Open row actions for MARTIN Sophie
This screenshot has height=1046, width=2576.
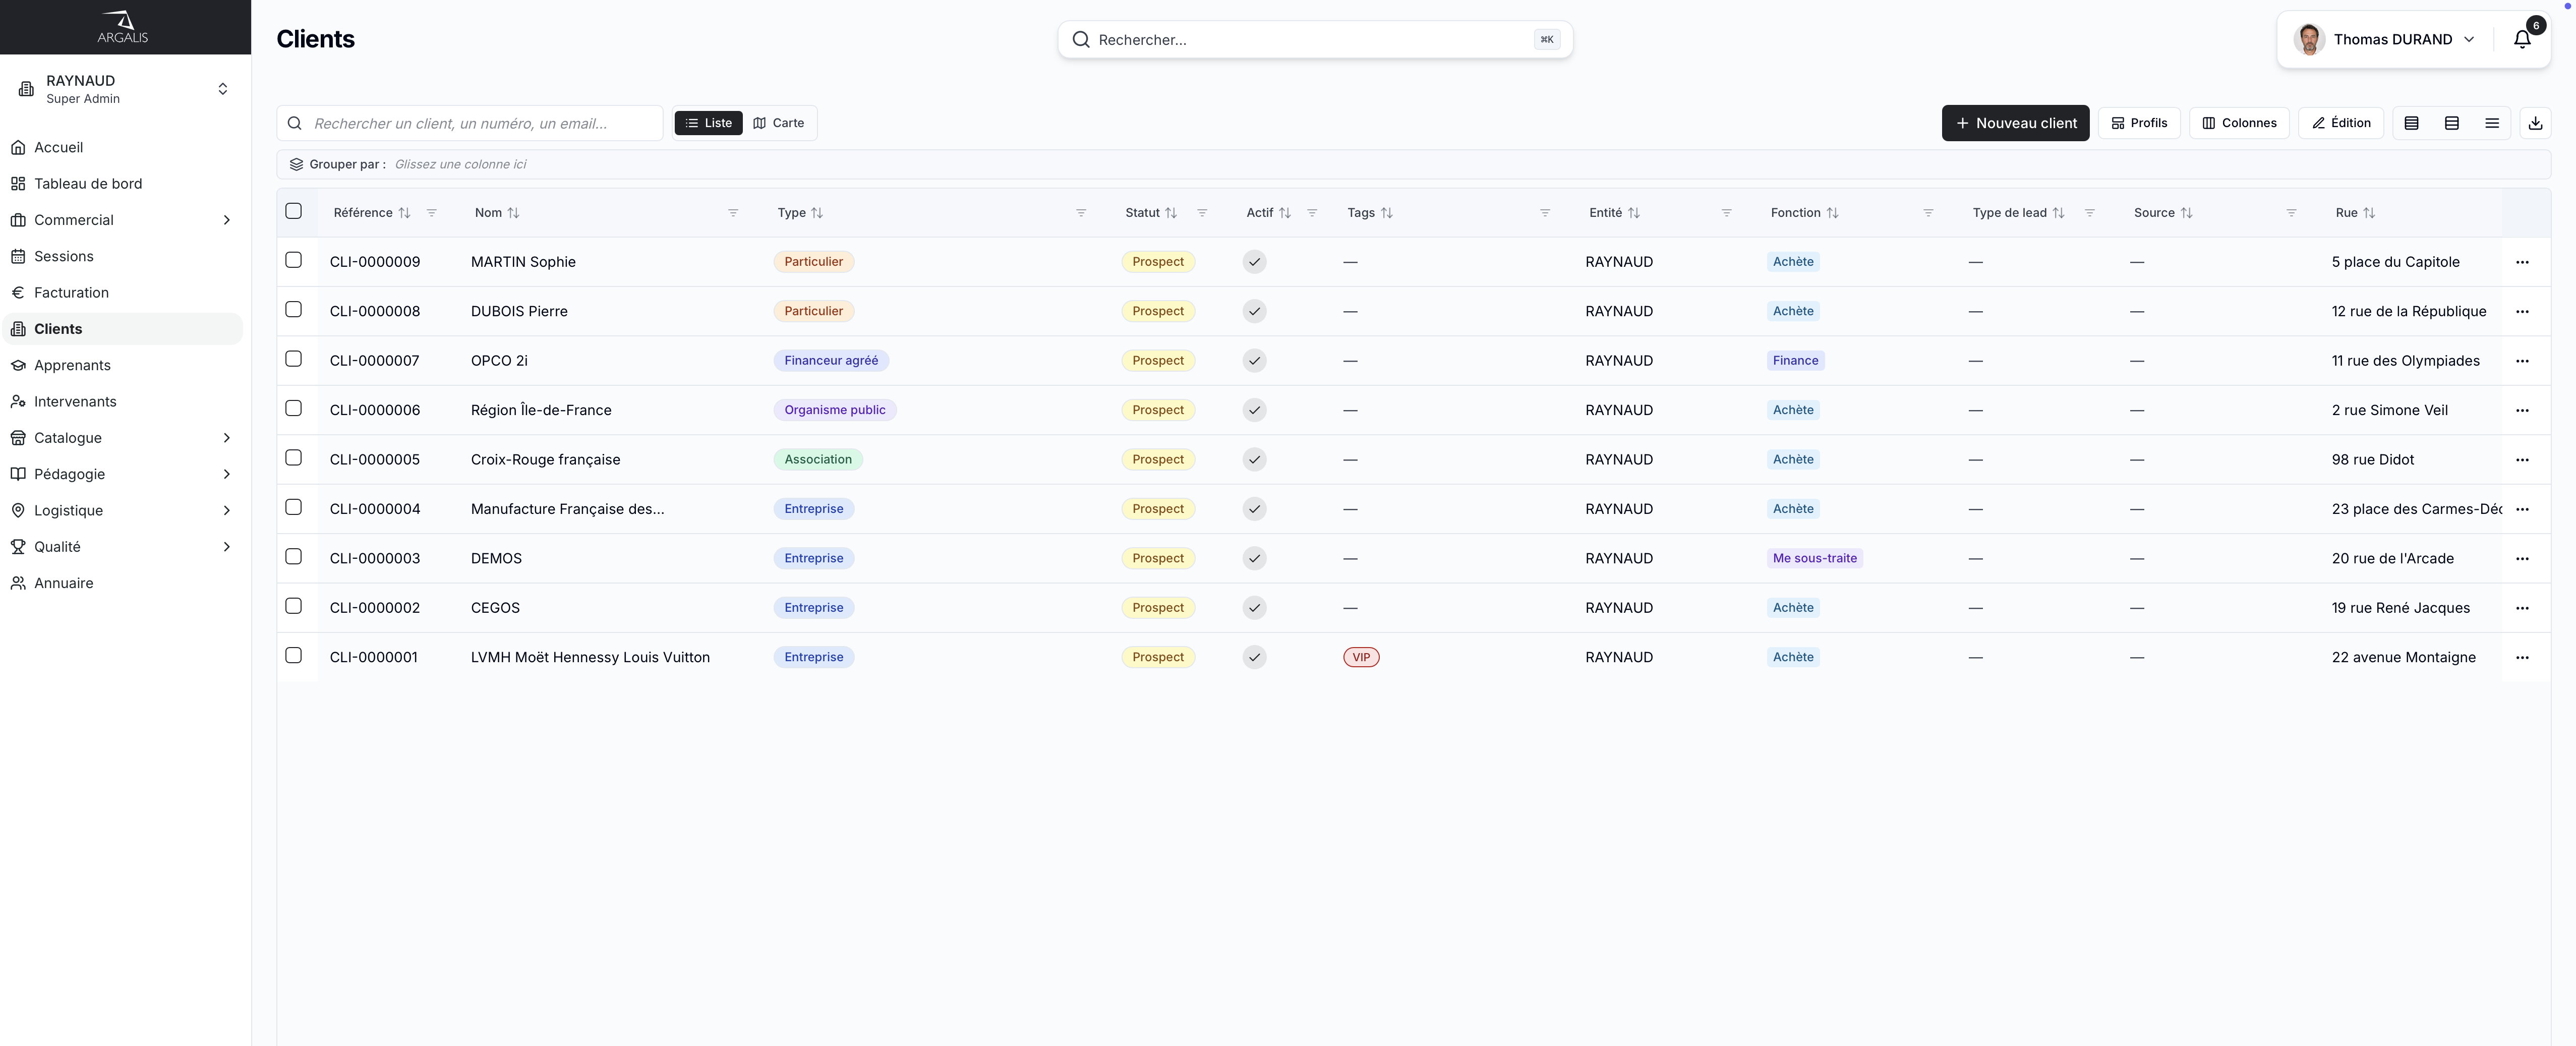coord(2522,262)
